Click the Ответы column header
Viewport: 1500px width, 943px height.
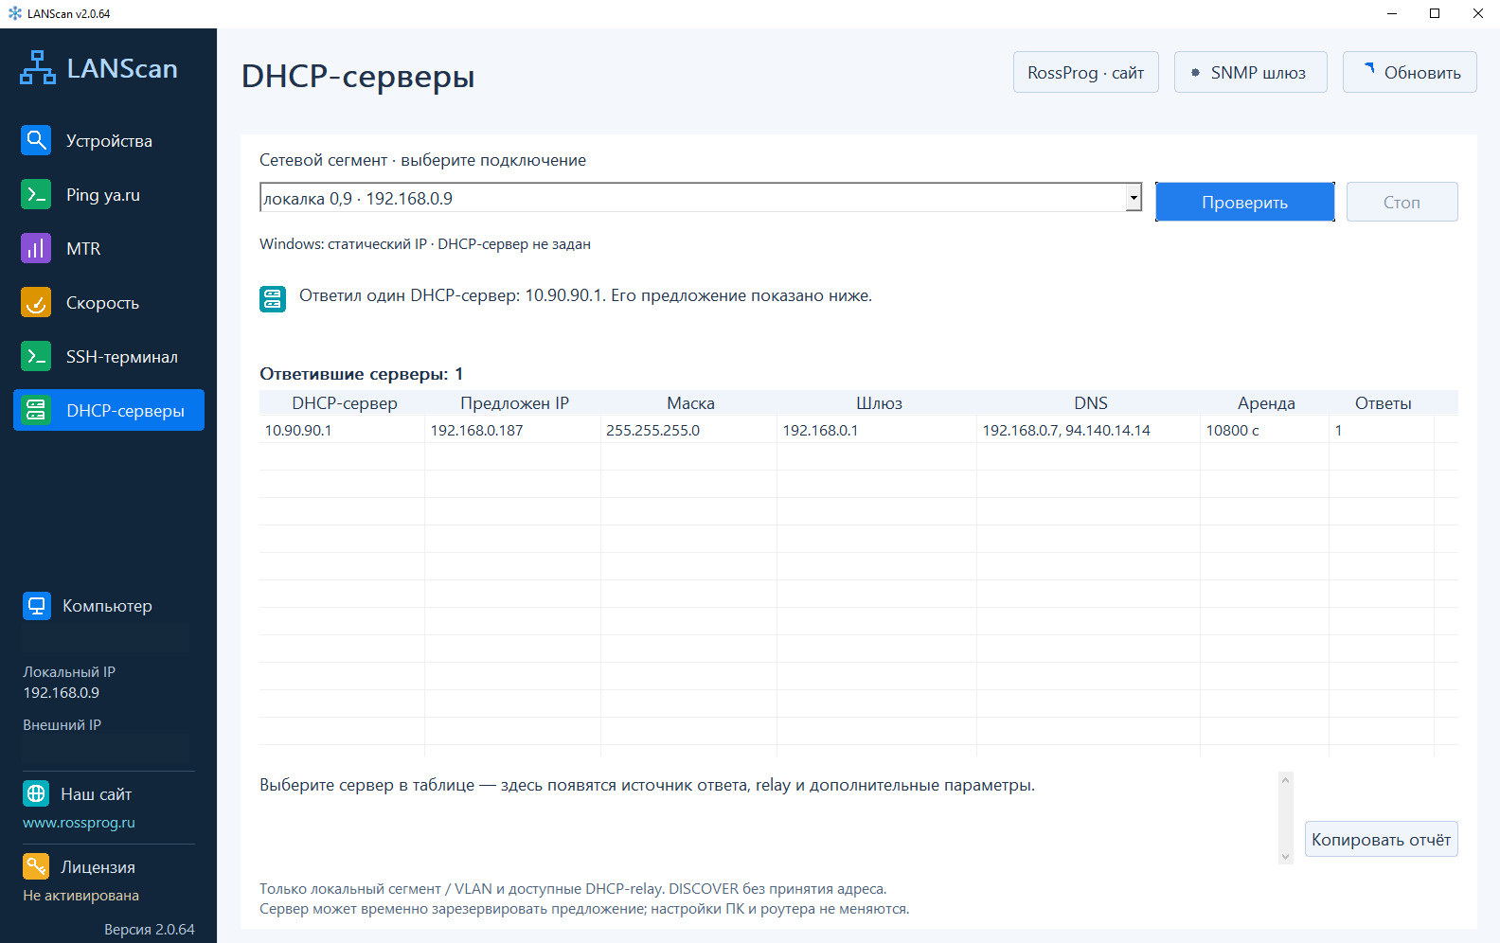(1383, 403)
